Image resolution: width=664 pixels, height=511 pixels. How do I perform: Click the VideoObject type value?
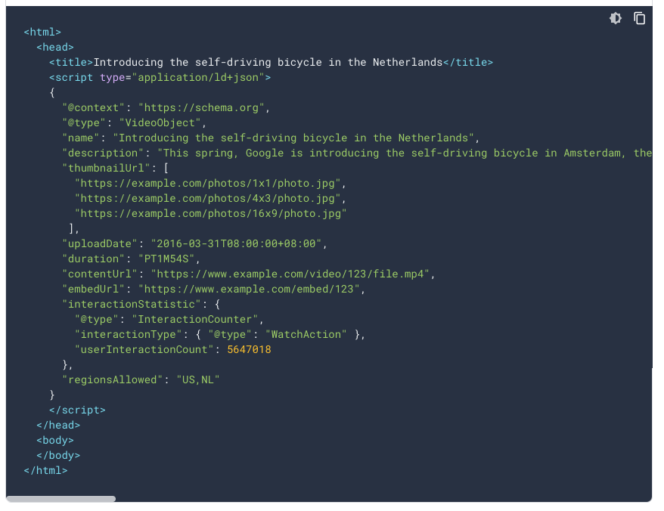pos(160,122)
